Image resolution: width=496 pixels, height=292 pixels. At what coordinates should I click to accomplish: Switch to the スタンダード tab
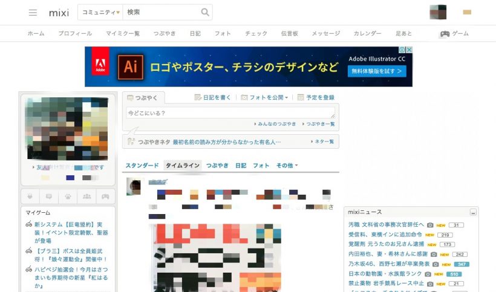142,166
